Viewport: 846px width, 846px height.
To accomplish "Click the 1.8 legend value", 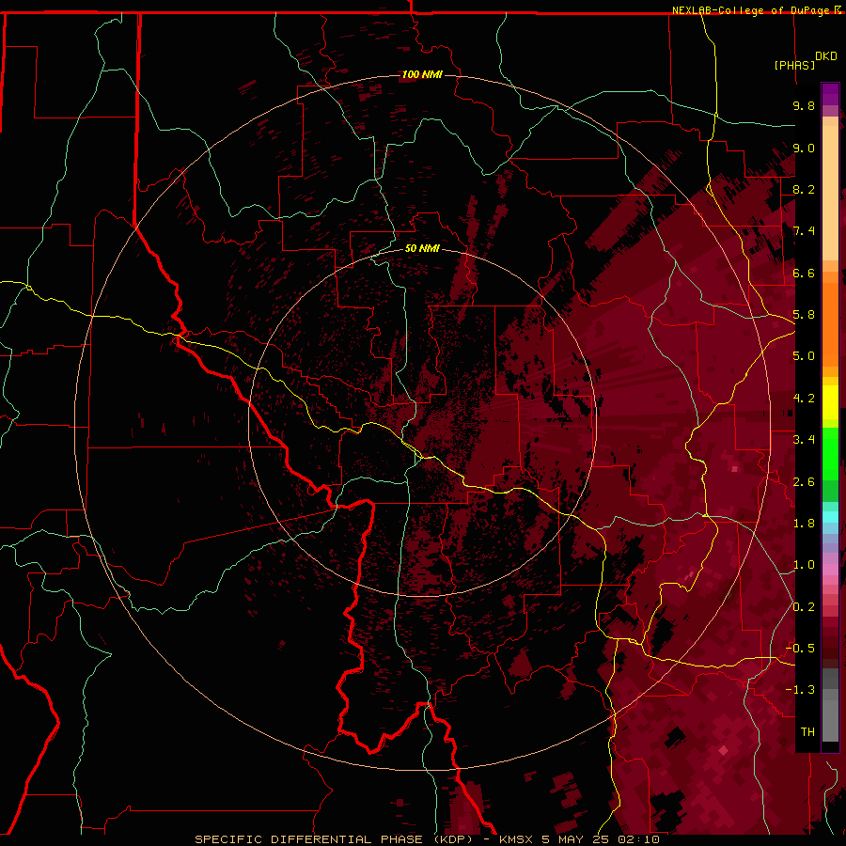I will coord(804,524).
